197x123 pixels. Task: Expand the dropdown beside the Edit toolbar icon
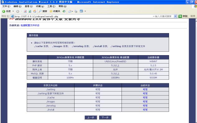pyautogui.click(x=85, y=11)
